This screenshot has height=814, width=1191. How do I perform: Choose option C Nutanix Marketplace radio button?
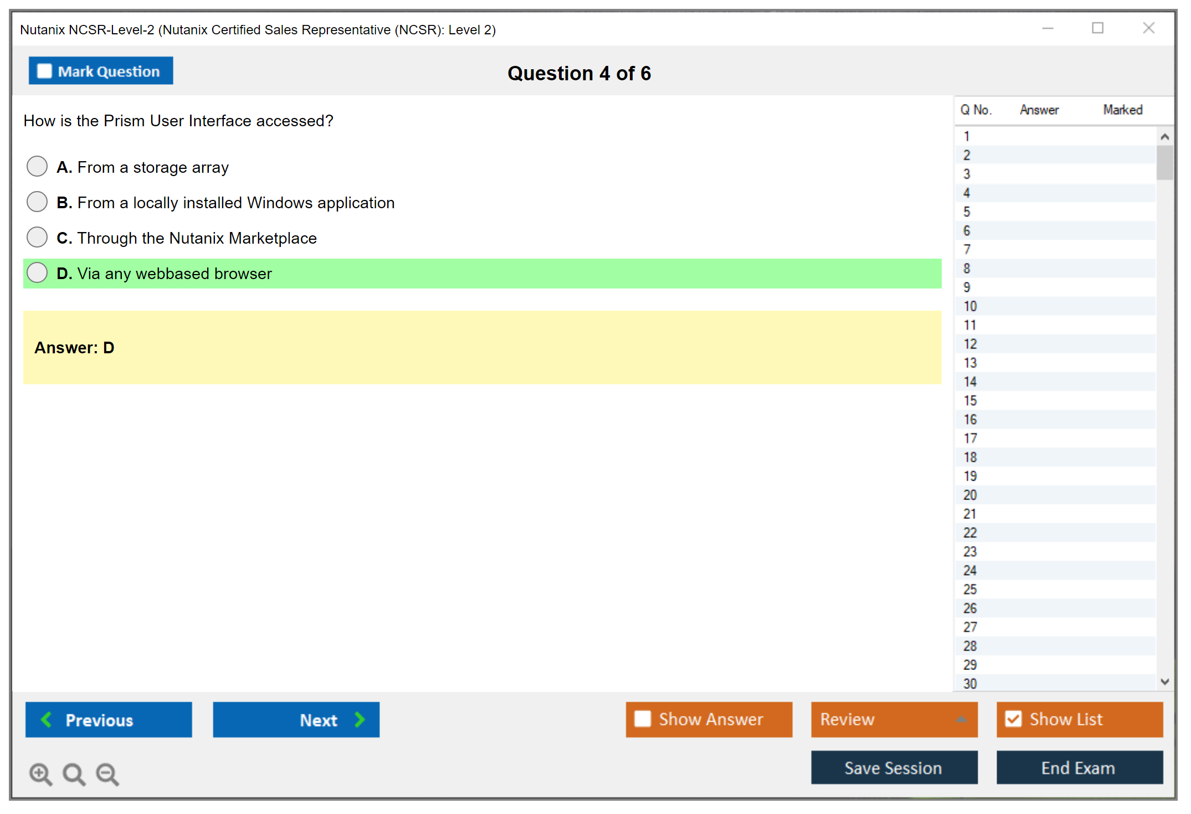pyautogui.click(x=37, y=237)
